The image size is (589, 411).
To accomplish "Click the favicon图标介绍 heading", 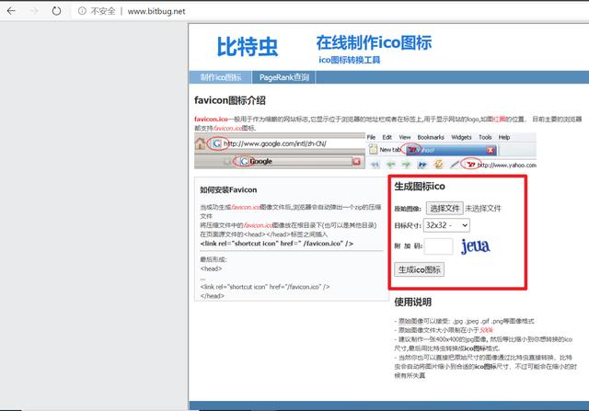I will tap(230, 100).
